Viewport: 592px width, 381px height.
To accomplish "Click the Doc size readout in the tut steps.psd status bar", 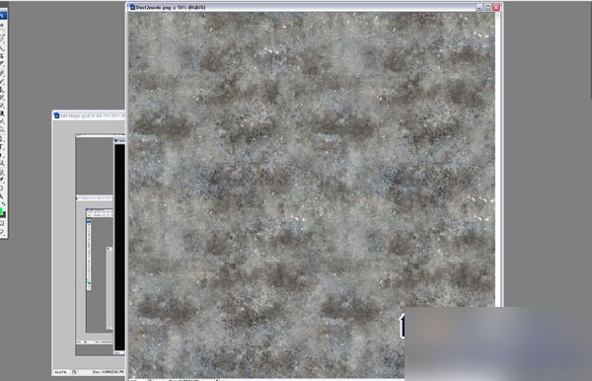I will [109, 372].
